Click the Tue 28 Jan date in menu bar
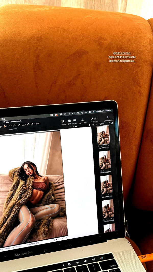Image resolution: width=153 pixels, height=272 pixels. pyautogui.click(x=100, y=111)
